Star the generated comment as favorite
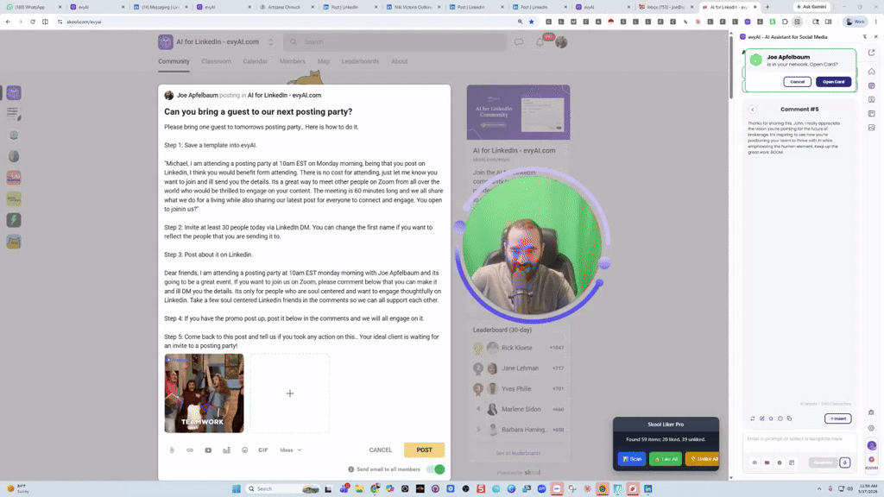This screenshot has width=884, height=497. [771, 418]
